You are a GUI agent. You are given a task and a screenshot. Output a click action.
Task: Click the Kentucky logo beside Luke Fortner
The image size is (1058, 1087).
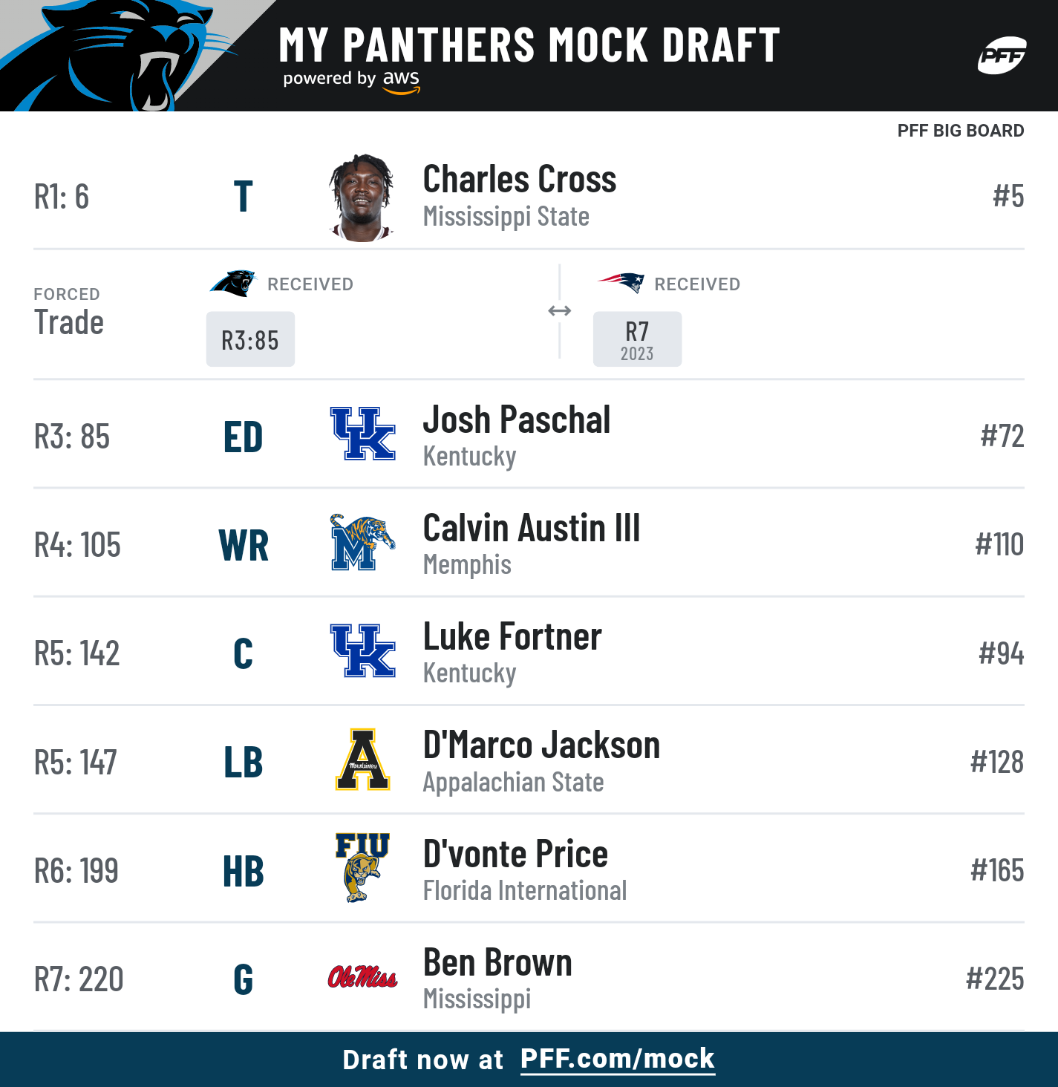362,650
